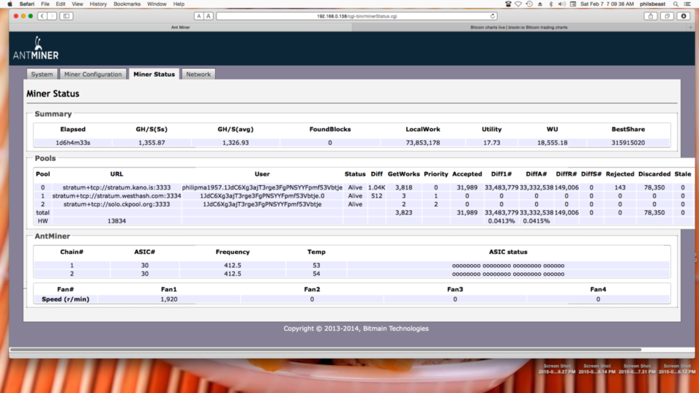The width and height of the screenshot is (699, 393).
Task: Go forward with Safari forward arrow
Action: tap(52, 16)
